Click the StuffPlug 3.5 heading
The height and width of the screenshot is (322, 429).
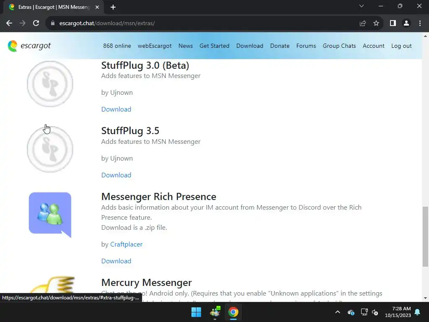coord(130,131)
